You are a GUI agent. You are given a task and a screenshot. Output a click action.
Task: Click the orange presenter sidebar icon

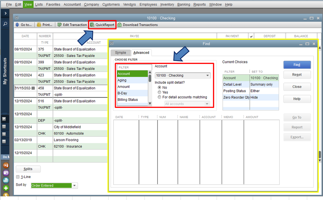click(6, 165)
